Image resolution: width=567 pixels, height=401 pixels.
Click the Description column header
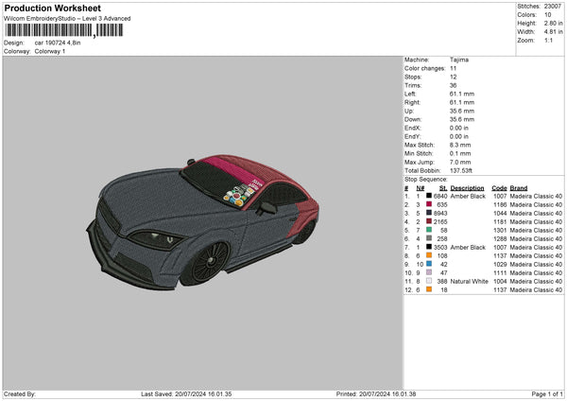coord(467,187)
